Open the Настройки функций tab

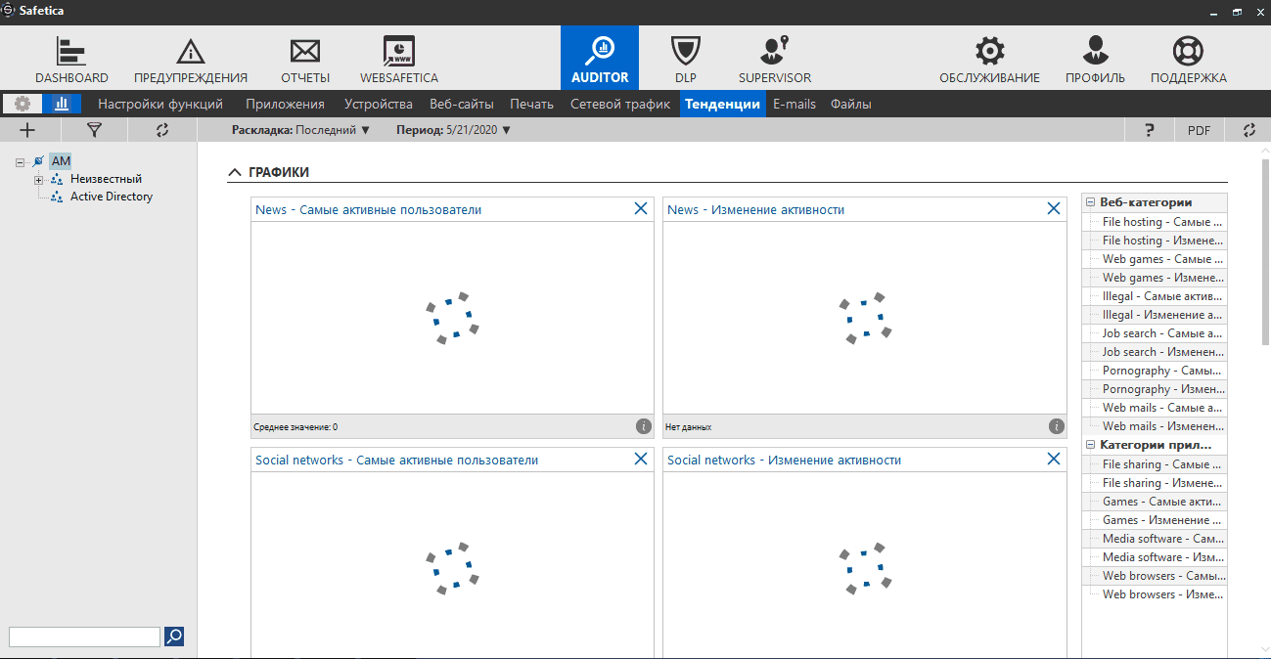pos(160,104)
